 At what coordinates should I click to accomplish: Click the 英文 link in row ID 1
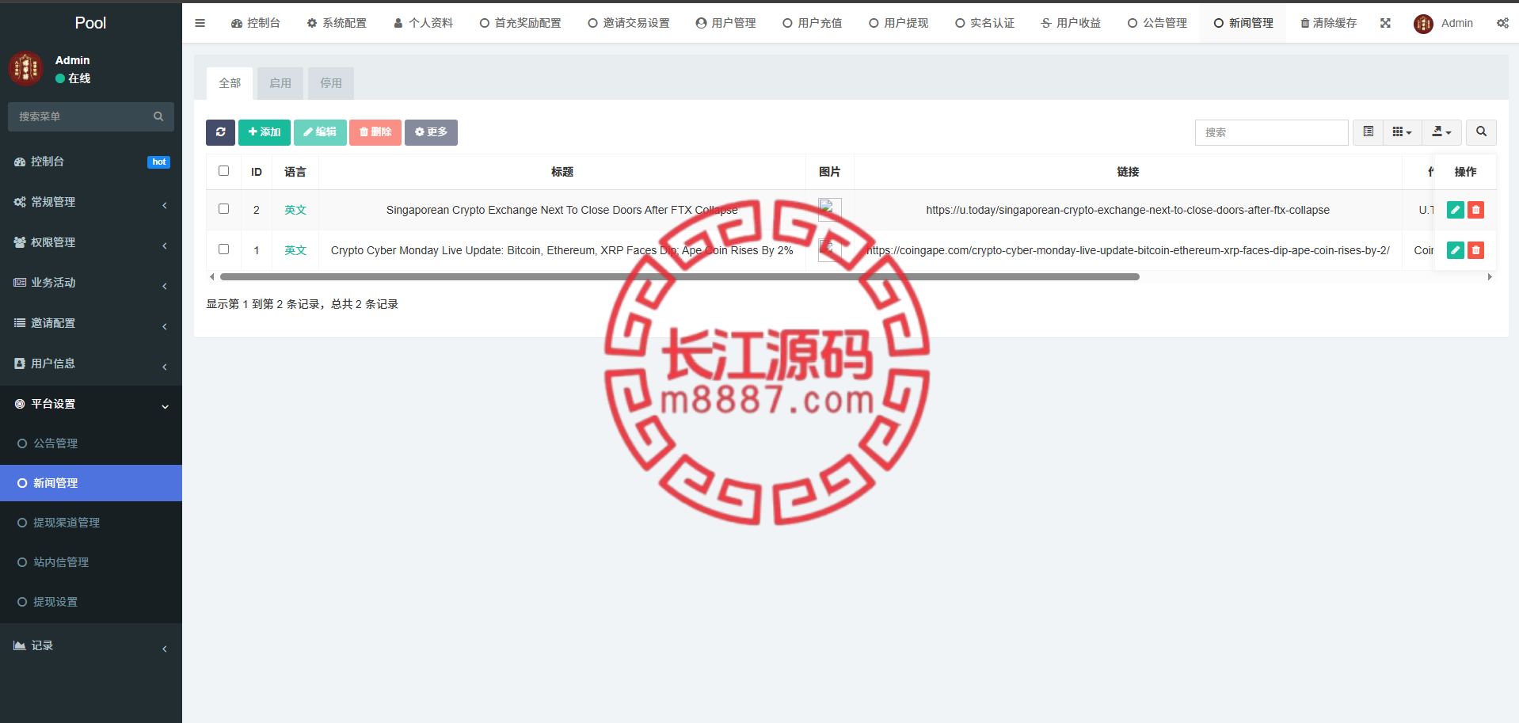tap(295, 250)
